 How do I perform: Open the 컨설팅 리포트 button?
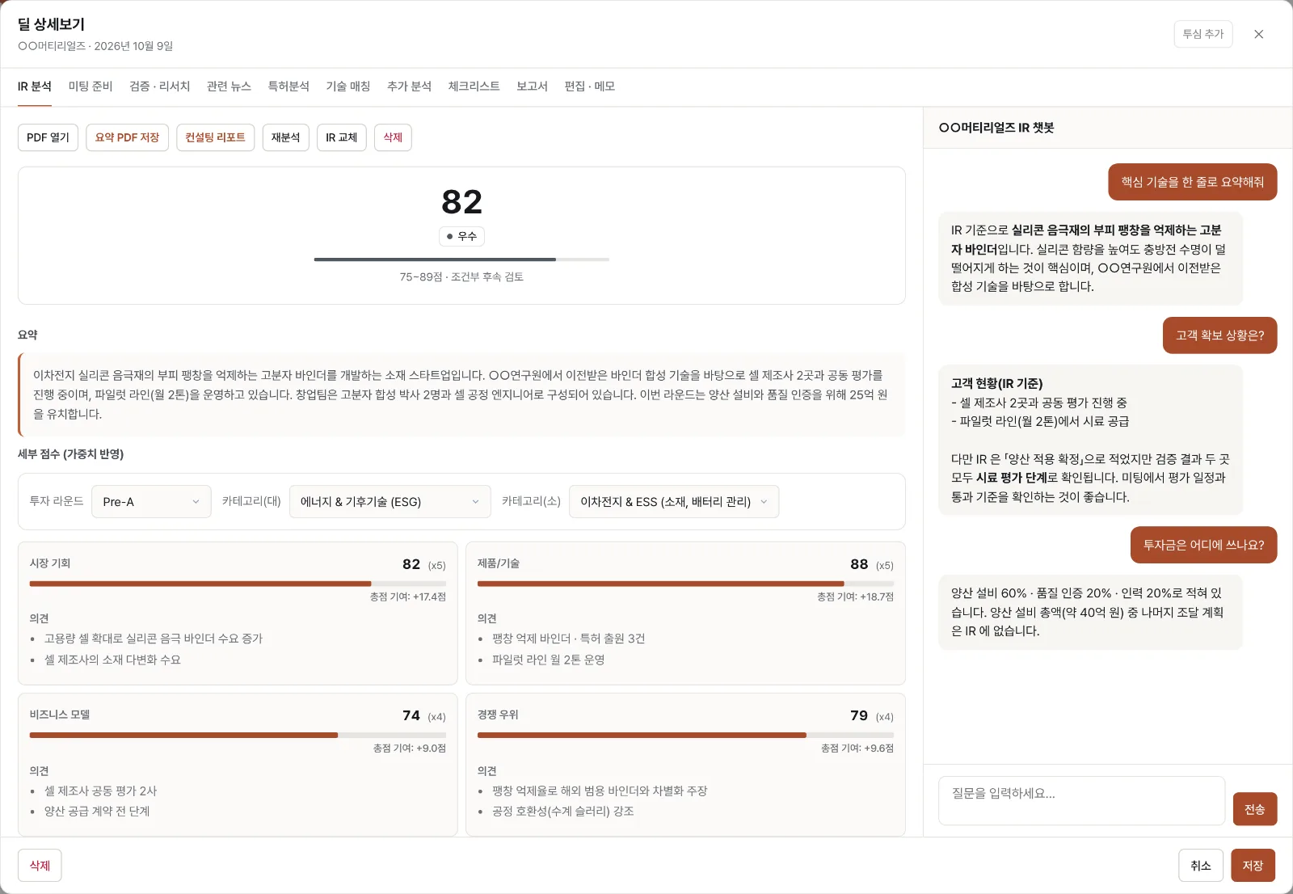coord(216,137)
